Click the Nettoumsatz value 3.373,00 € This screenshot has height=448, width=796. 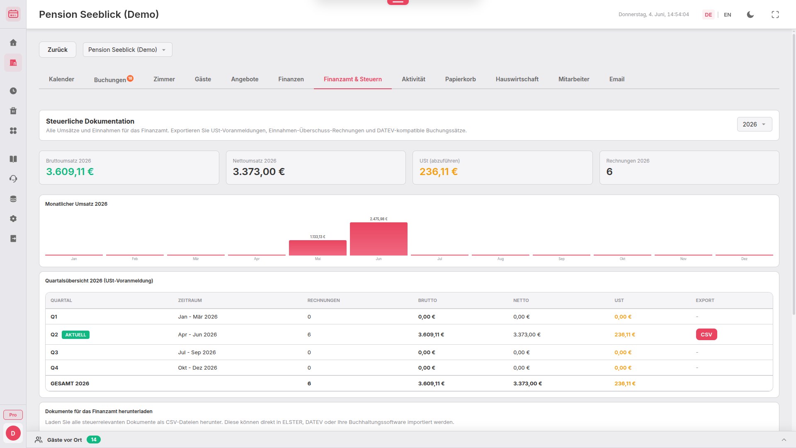(259, 172)
